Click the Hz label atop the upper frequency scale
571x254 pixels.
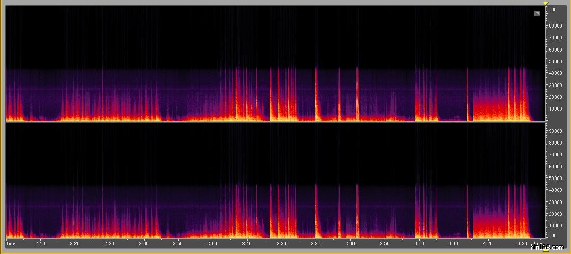click(552, 9)
